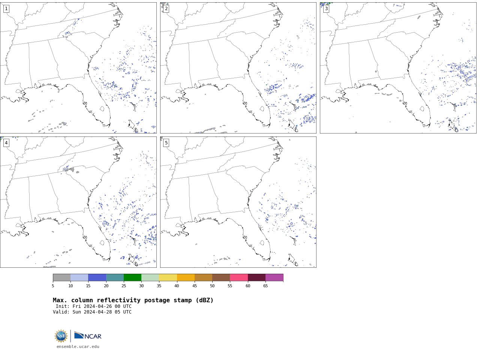This screenshot has height=351, width=480.
Task: Click the number label 4 on fourth map
Action: coord(6,143)
